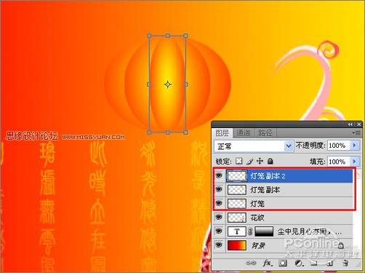Create a new adjustment layer
The image size is (365, 273).
[299, 263]
